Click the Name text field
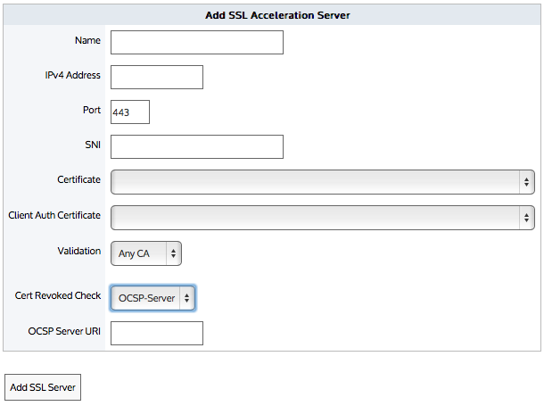The image size is (544, 406). click(x=197, y=42)
